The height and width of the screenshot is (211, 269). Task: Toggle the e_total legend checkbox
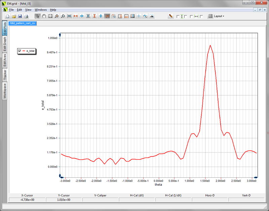click(x=20, y=51)
